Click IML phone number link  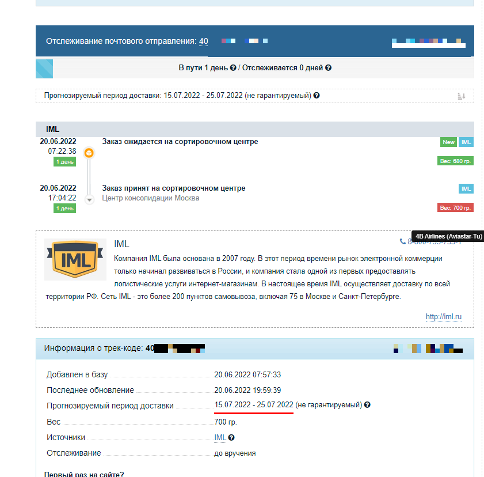click(x=430, y=242)
